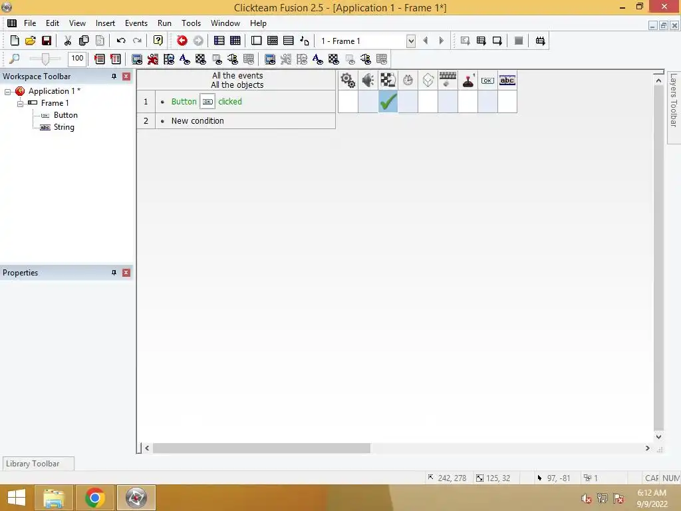Undo the last action

pos(121,41)
